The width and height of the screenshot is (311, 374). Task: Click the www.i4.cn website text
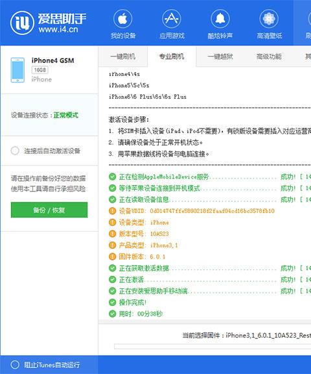click(58, 29)
